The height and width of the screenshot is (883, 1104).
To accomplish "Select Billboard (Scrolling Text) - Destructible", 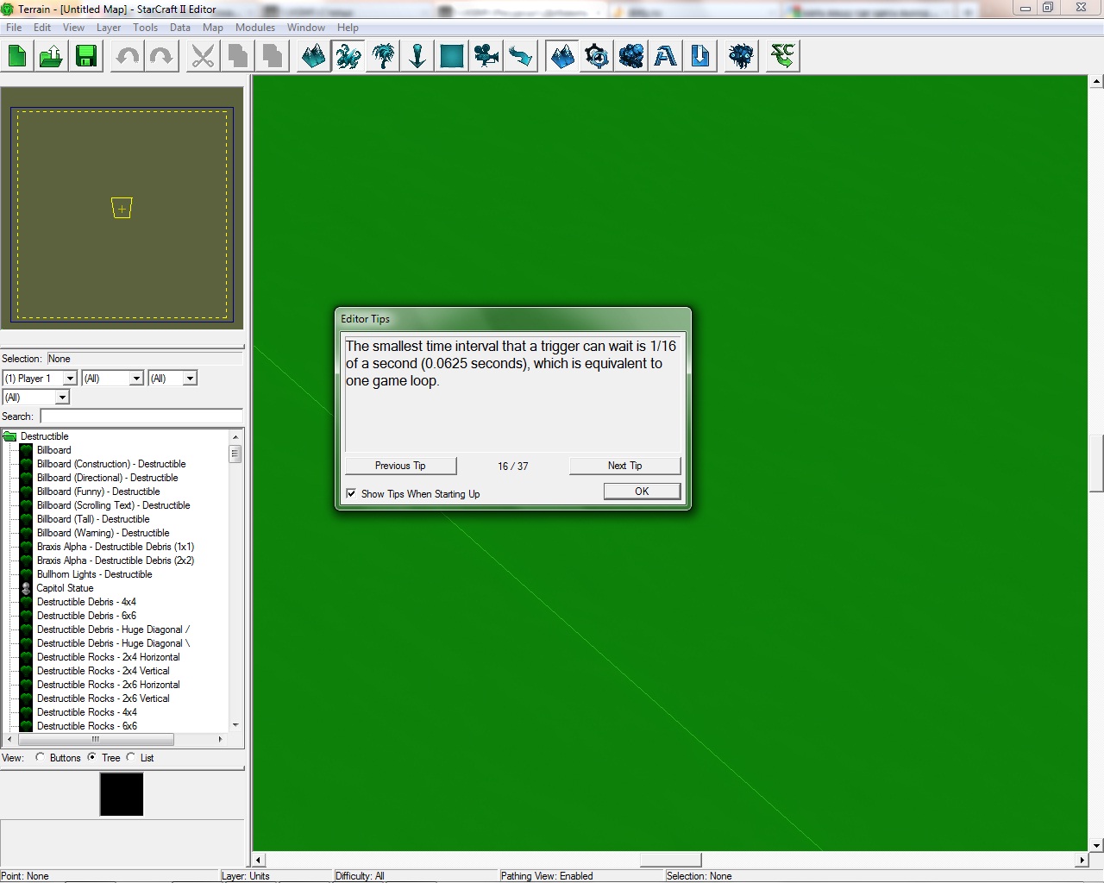I will pos(113,505).
